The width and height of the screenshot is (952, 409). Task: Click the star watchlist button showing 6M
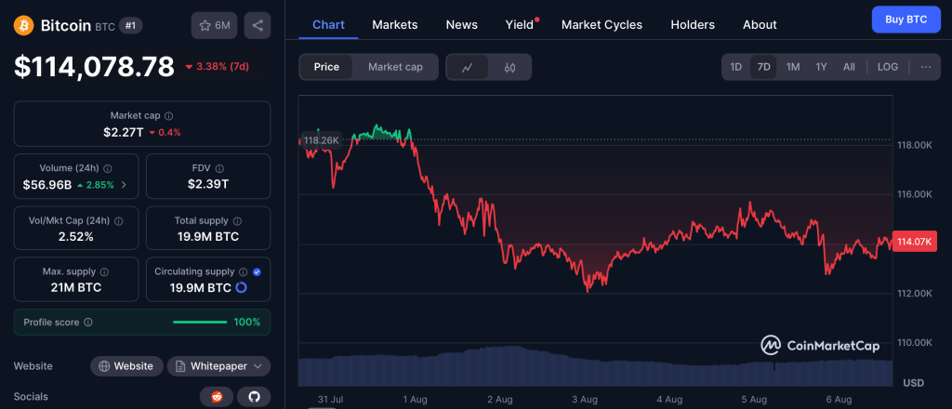tap(215, 26)
